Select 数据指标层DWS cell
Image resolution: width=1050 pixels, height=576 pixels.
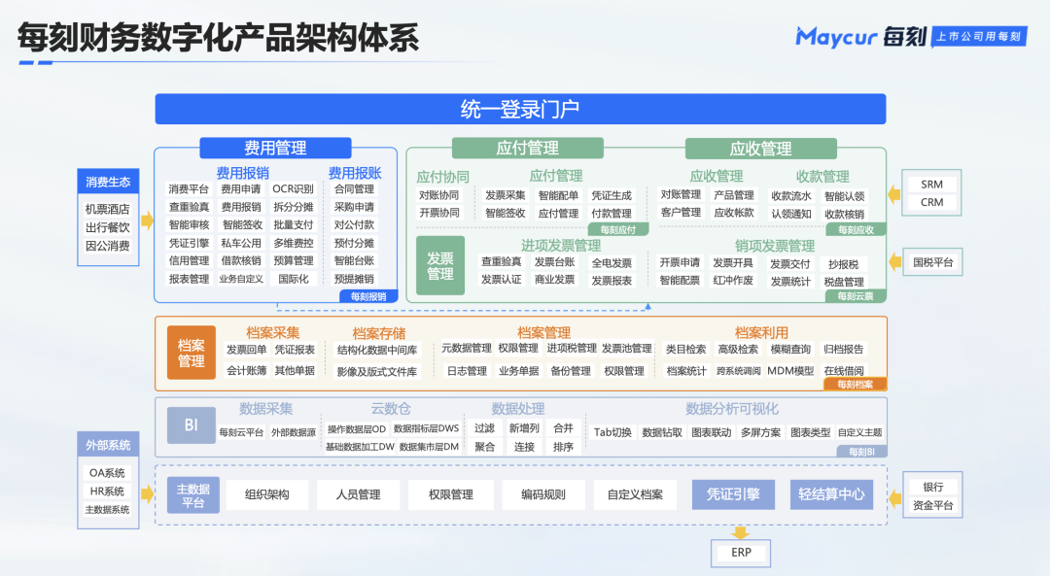(x=426, y=428)
